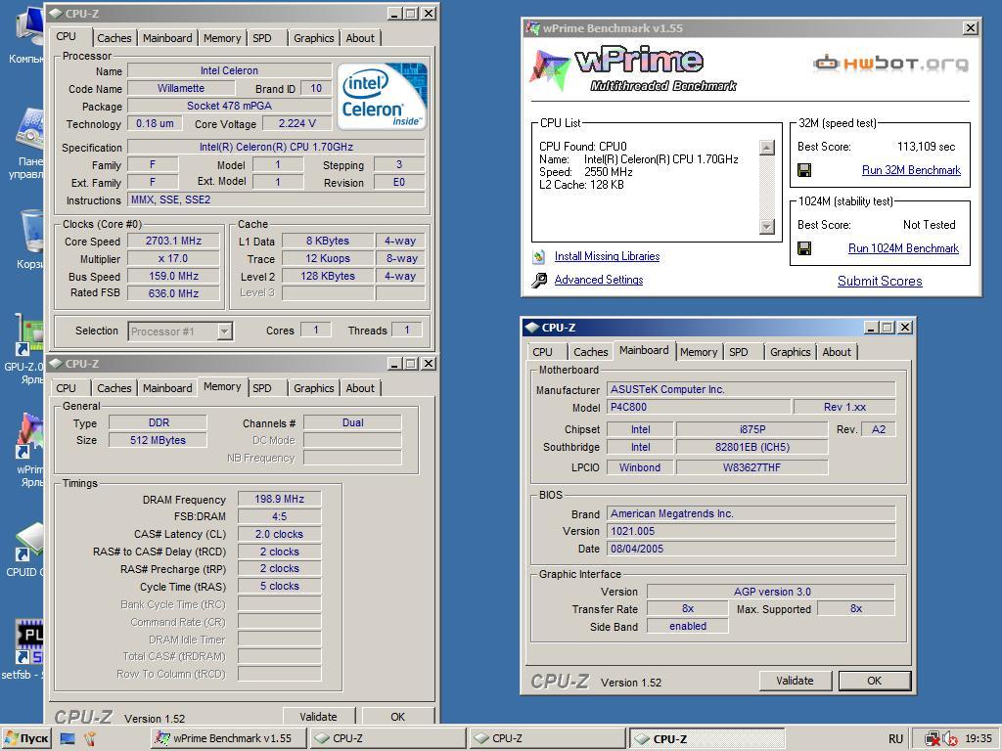Click the Advanced Settings wrench icon

coord(539,280)
